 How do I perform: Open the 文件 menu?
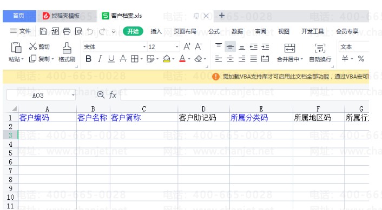(x=21, y=31)
